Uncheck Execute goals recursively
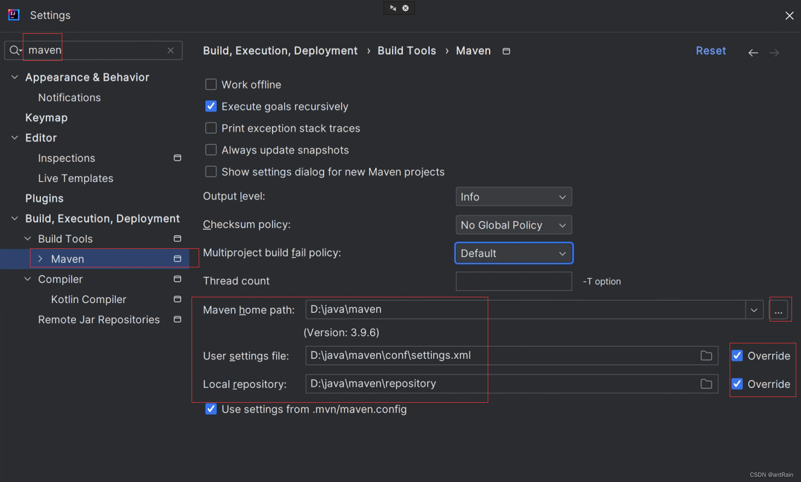Image resolution: width=801 pixels, height=482 pixels. click(211, 106)
